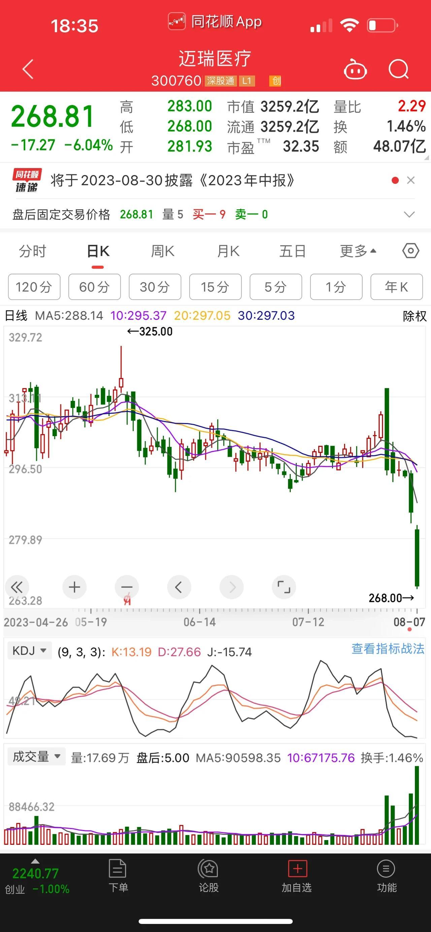This screenshot has height=932, width=431.
Task: Open 下单 order icon
Action: (118, 875)
